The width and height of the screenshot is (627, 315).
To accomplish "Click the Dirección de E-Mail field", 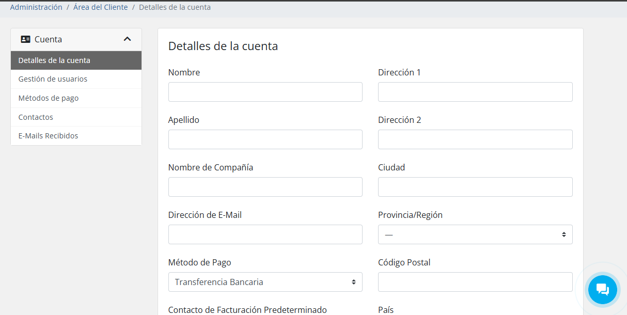I will pyautogui.click(x=265, y=234).
